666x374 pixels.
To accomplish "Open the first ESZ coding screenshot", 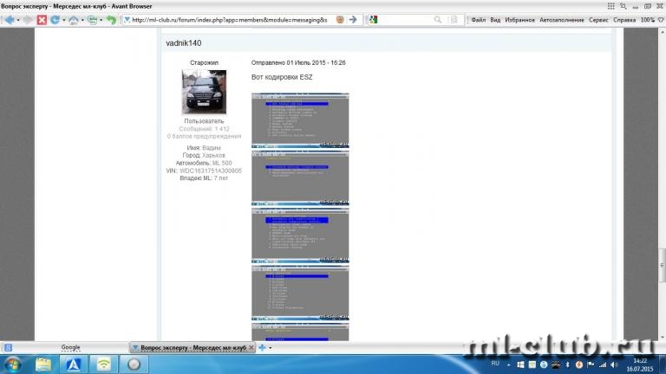I will point(300,119).
